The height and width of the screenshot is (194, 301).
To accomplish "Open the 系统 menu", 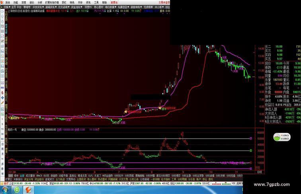I will coord(8,2).
